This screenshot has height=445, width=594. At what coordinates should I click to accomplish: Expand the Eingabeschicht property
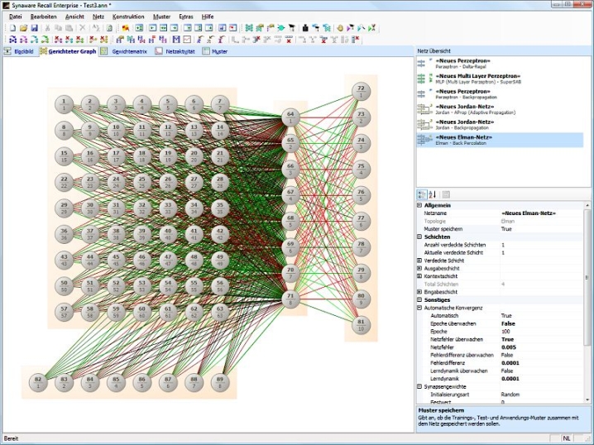(419, 292)
